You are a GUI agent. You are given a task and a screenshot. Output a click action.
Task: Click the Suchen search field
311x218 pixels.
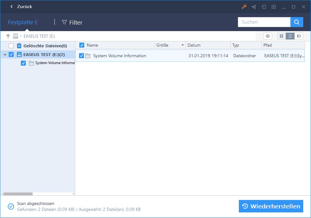(x=264, y=22)
